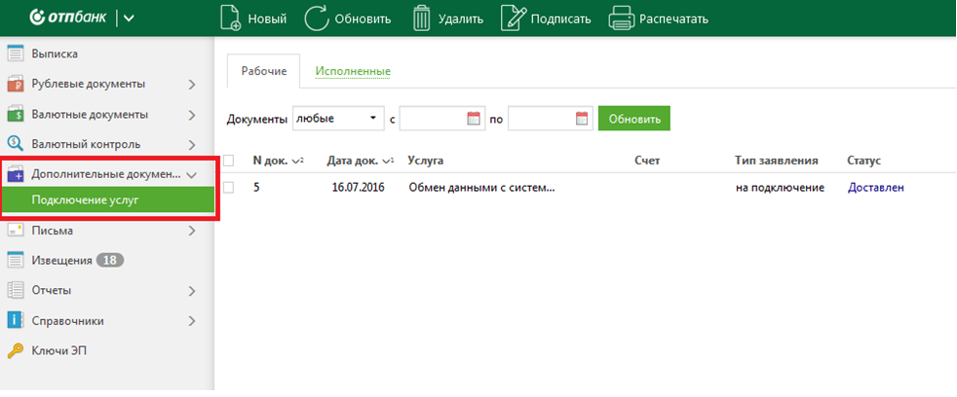
Task: Click the Sign document pen icon
Action: pos(514,18)
